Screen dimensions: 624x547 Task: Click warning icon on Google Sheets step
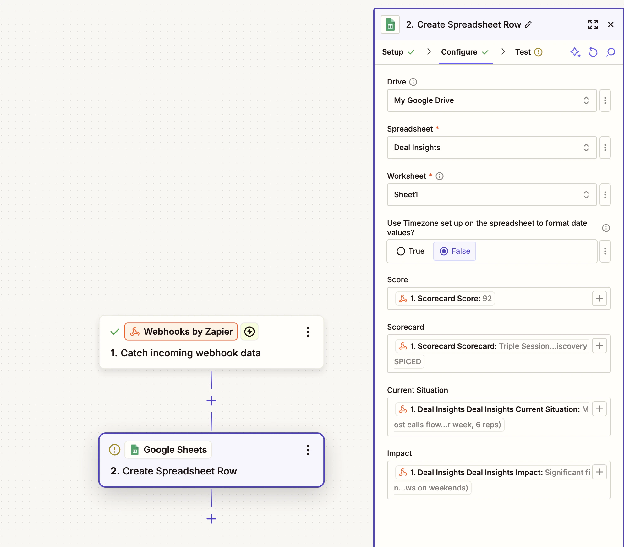114,450
